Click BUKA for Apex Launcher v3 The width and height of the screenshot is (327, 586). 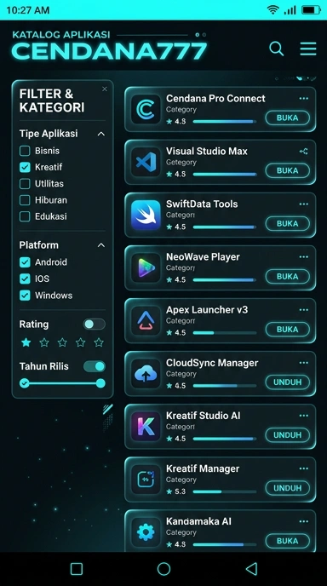point(287,330)
